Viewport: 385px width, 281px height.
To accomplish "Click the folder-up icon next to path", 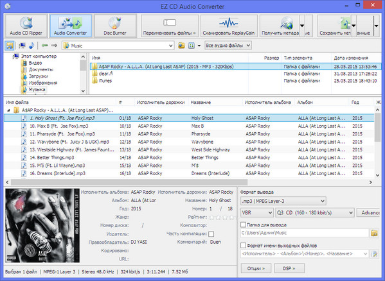I will [x=181, y=46].
